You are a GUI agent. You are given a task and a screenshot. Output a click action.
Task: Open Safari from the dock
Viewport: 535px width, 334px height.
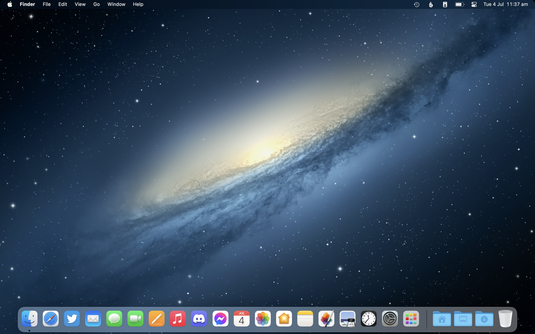(51, 319)
